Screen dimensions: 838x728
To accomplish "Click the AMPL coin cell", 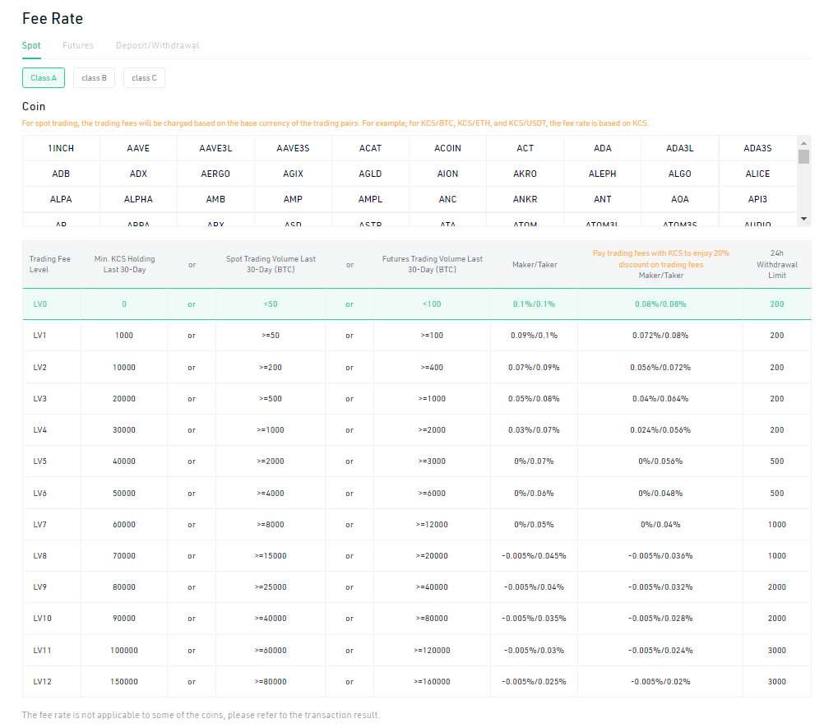I will (x=370, y=199).
